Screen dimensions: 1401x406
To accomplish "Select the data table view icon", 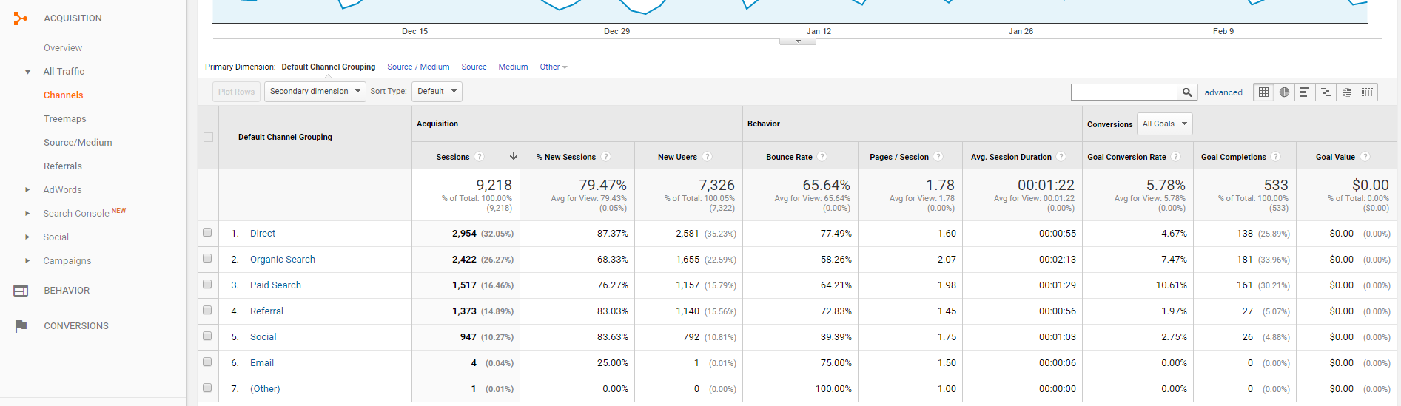I will (x=1263, y=92).
